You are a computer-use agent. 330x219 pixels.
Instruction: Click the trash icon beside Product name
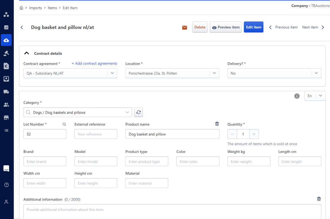tap(217, 124)
